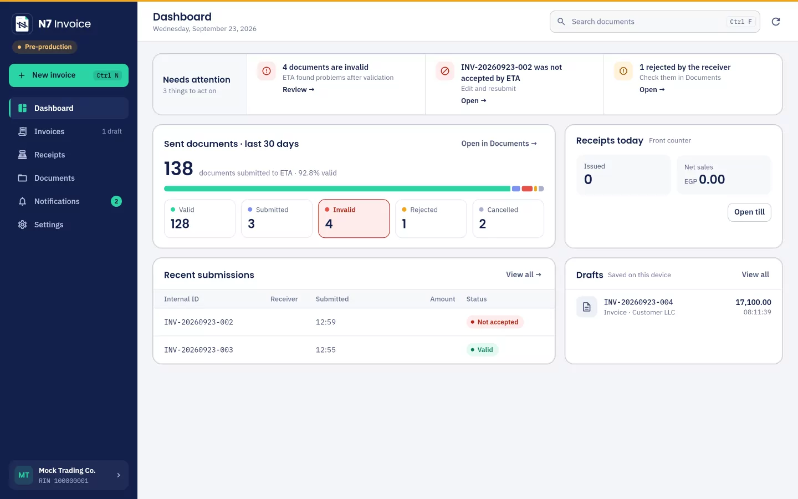View all drafts
Viewport: 798px width, 499px height.
click(755, 274)
